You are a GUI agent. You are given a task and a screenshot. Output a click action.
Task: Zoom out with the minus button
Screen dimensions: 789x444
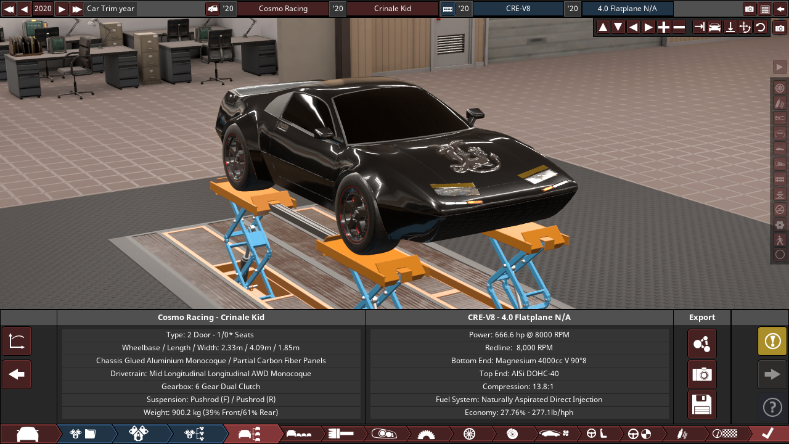pyautogui.click(x=679, y=27)
